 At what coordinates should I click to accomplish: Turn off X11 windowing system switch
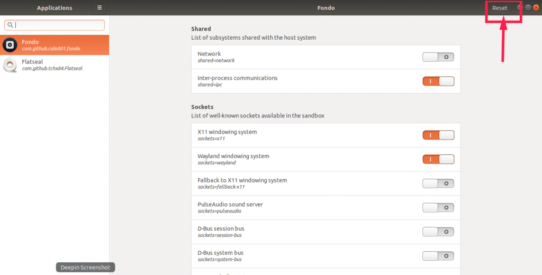click(438, 135)
